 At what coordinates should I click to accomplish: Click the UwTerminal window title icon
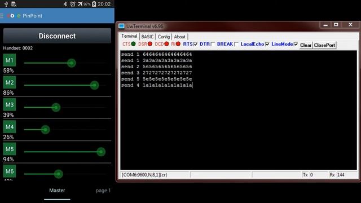(121, 27)
